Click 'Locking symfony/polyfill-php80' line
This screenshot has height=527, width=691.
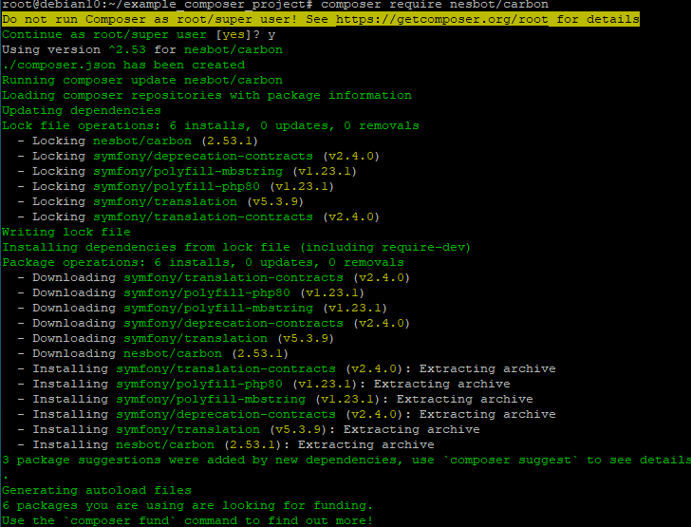[x=176, y=187]
